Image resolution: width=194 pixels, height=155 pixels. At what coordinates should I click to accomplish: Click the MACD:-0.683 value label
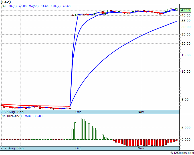pyautogui.click(x=34, y=116)
